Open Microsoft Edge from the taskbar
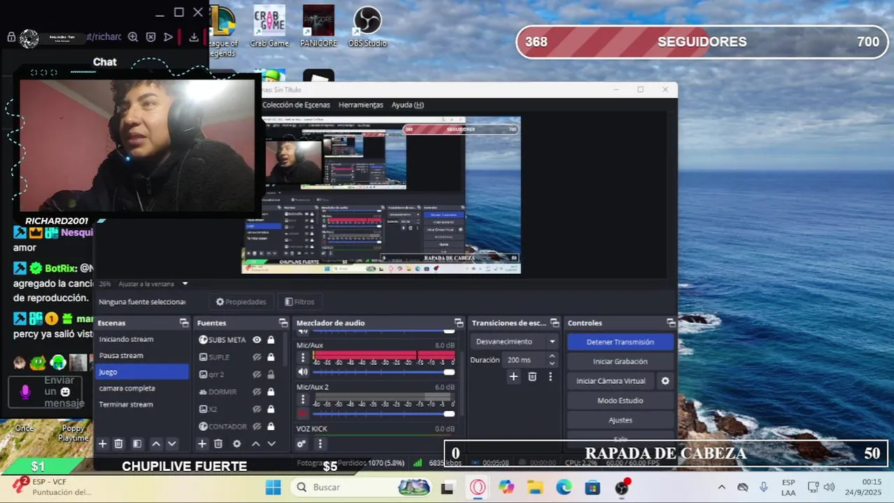Image resolution: width=894 pixels, height=503 pixels. 564,487
